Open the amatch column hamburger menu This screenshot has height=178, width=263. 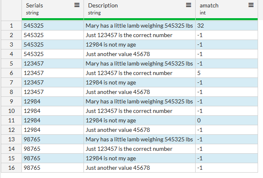click(x=251, y=5)
